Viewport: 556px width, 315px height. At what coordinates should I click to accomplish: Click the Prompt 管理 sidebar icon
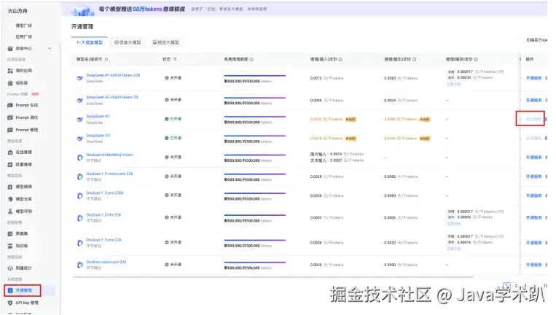[10, 130]
